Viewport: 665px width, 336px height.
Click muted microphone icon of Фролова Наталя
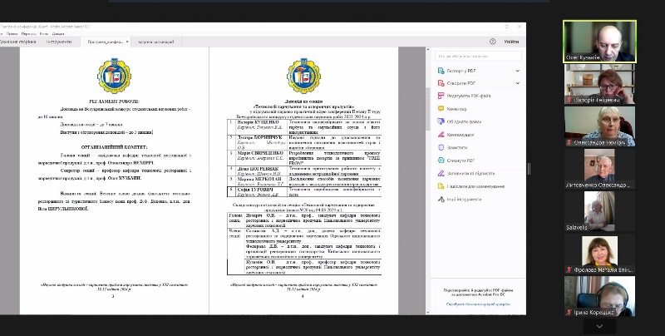pyautogui.click(x=569, y=269)
